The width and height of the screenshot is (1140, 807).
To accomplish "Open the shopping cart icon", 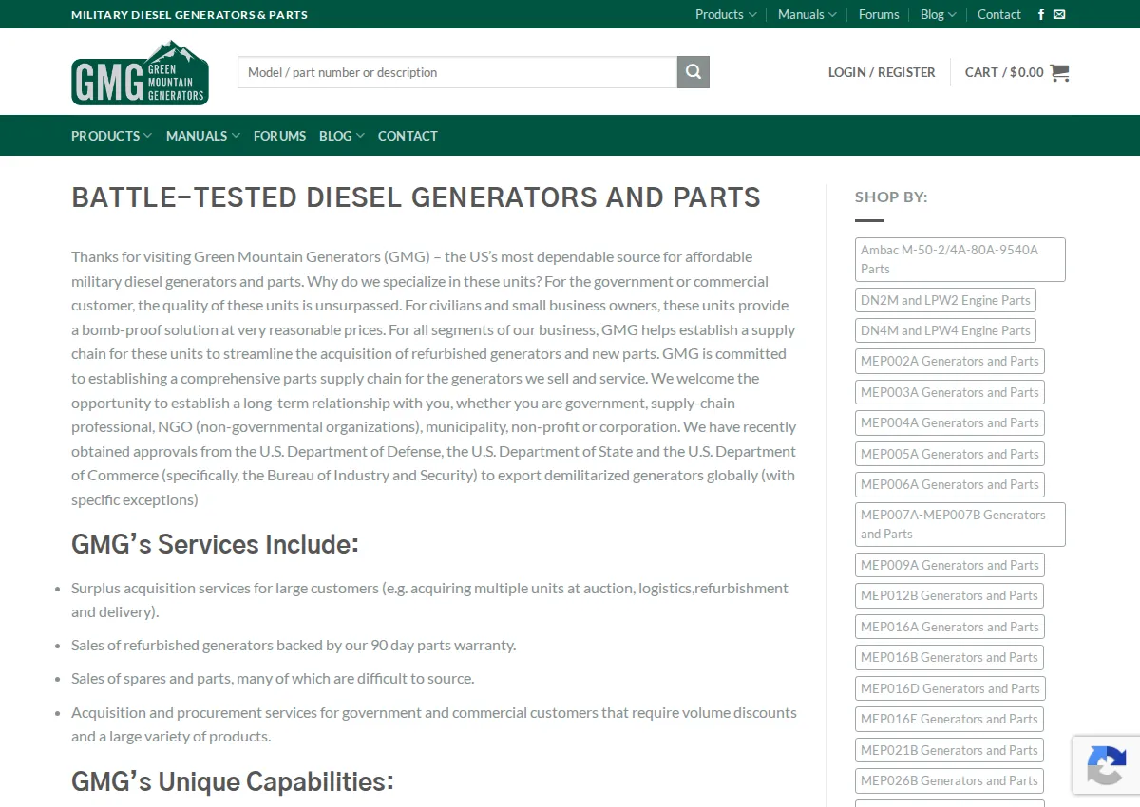I will [1059, 72].
